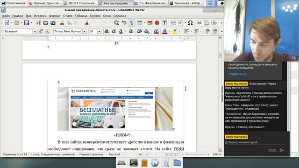The width and height of the screenshot is (299, 168).
Task: Open the font color dropdown arrow
Action: click(170, 31)
